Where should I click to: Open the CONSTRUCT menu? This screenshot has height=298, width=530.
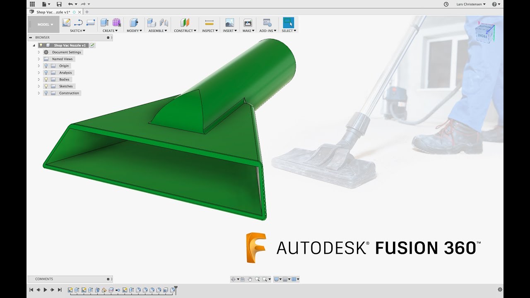[x=185, y=31]
